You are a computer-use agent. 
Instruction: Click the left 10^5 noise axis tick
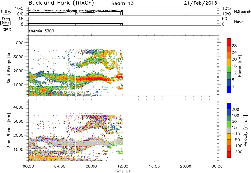[x=19, y=8]
